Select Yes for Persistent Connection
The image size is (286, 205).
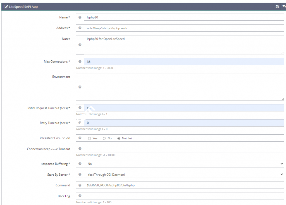[x=90, y=138]
